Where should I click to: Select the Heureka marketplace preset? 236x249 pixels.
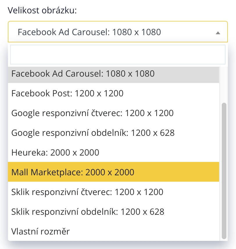[x=55, y=152]
